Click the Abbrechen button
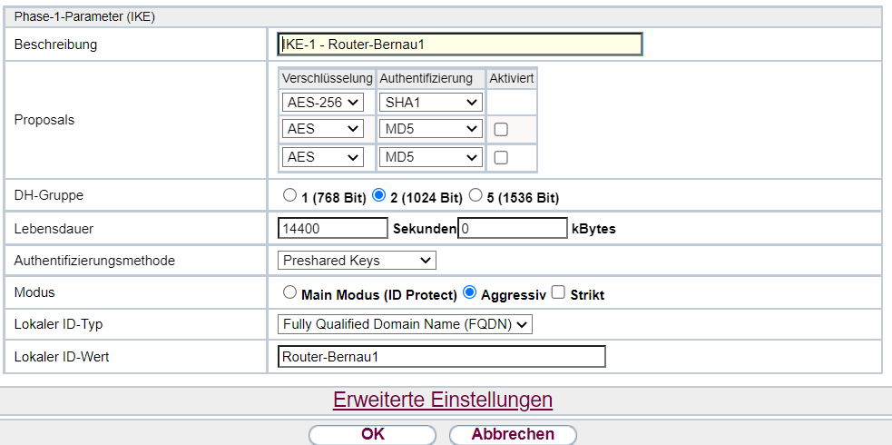892x445 pixels. point(513,435)
